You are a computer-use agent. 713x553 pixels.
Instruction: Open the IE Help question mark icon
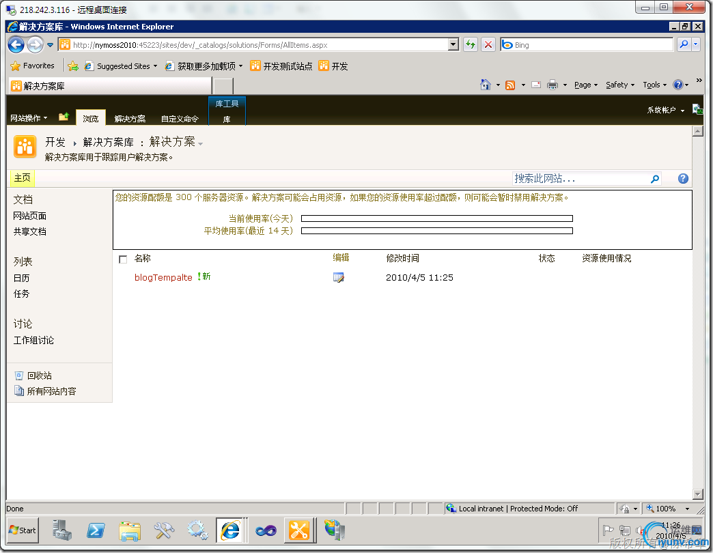pyautogui.click(x=678, y=85)
